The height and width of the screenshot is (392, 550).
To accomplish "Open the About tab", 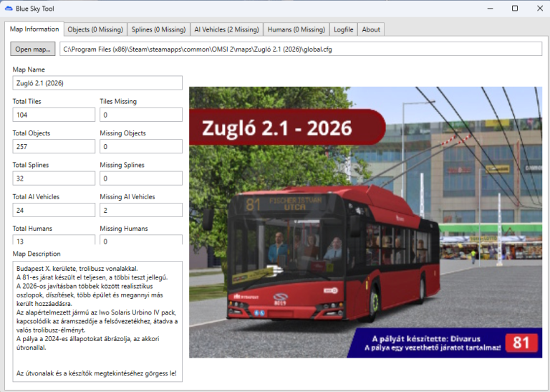I will coord(371,29).
